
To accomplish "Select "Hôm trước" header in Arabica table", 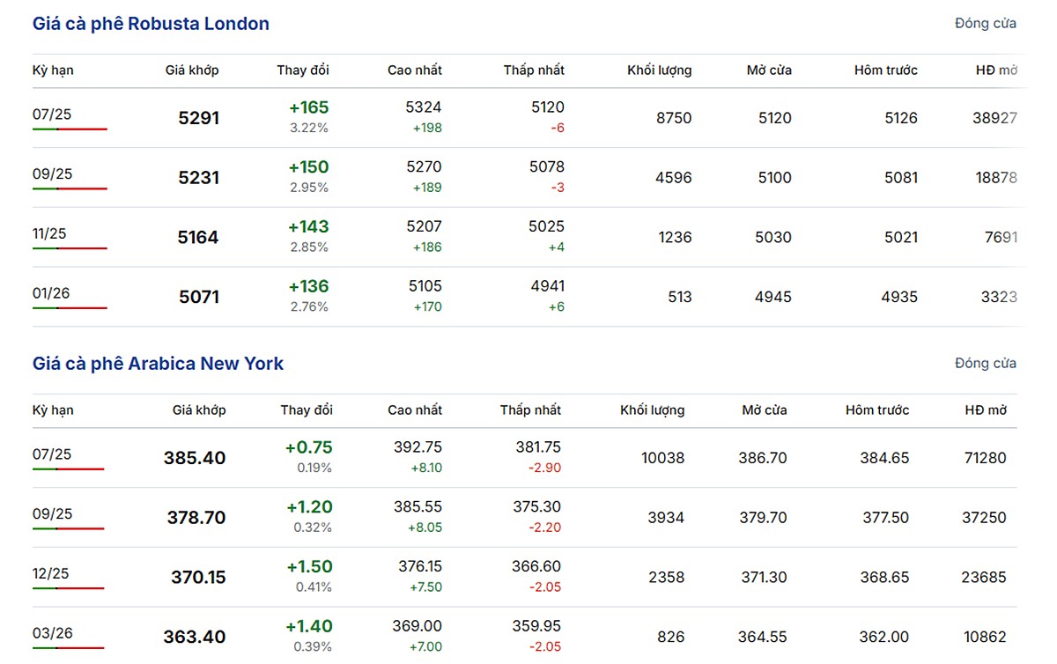I will point(877,410).
